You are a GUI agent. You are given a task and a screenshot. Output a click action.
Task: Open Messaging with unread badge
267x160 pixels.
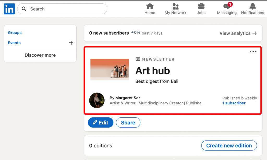click(227, 6)
